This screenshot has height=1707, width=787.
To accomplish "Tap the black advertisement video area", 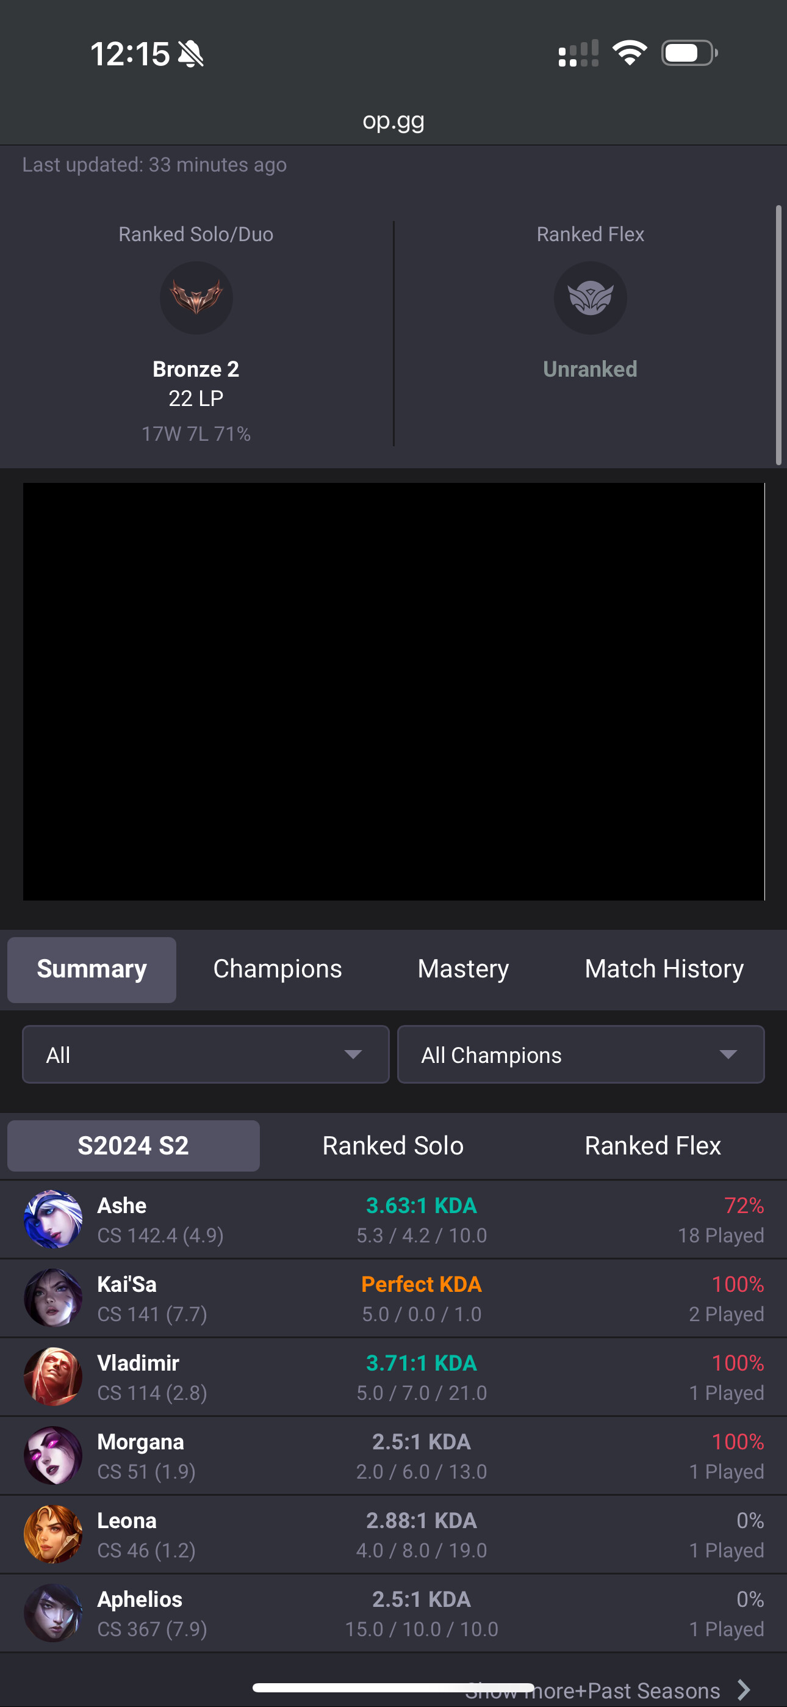I will (x=393, y=691).
